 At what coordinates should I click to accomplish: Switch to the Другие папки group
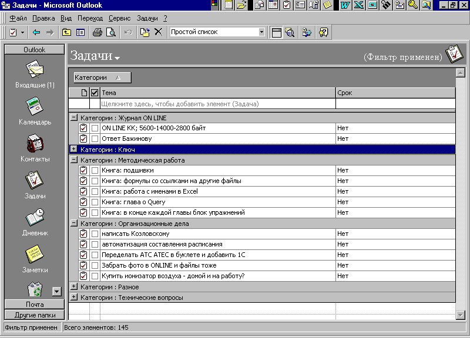[x=35, y=315]
